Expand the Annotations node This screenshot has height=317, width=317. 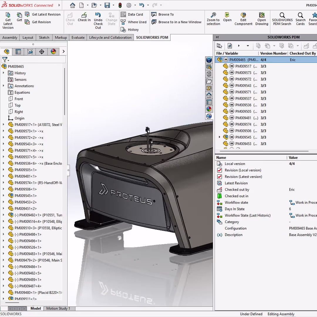[4, 86]
